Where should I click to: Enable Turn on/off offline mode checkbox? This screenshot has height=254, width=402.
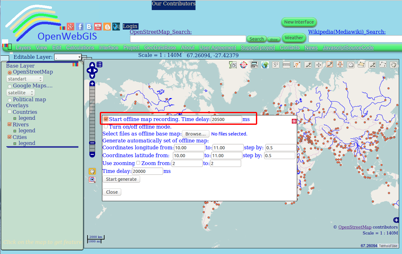tap(106, 126)
